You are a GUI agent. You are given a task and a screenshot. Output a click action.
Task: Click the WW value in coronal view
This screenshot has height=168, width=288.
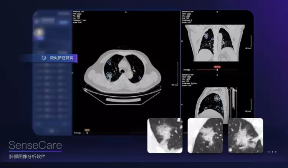189,15
